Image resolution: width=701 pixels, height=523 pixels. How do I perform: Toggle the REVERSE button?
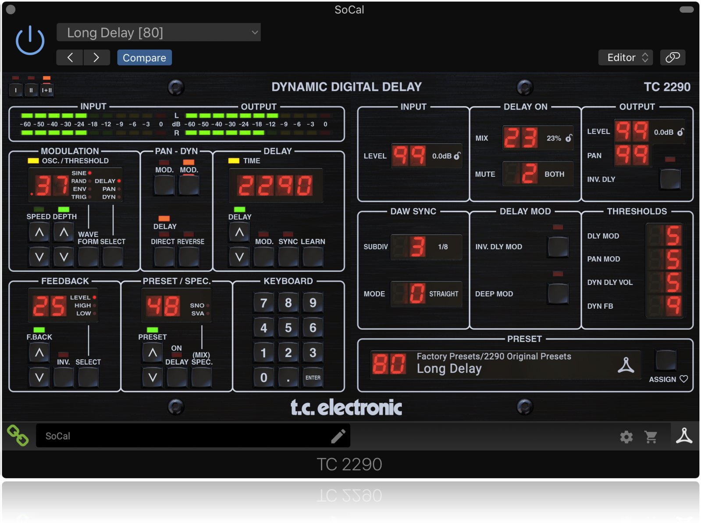point(189,257)
